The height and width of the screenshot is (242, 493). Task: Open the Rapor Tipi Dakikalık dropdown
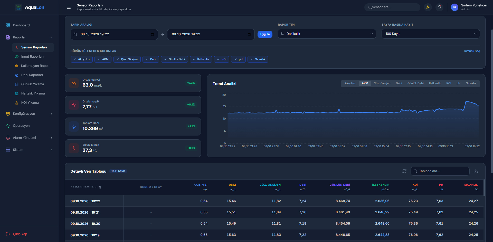pyautogui.click(x=327, y=34)
